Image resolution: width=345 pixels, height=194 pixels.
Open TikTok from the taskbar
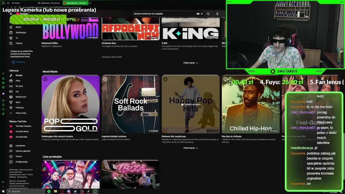88,191
